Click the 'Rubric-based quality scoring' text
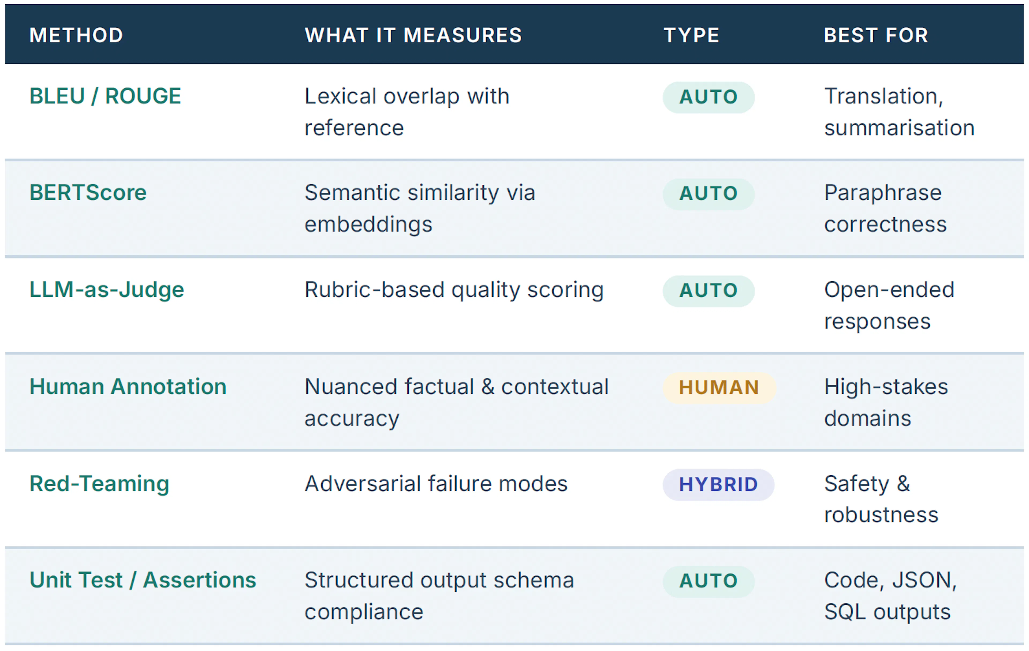1029x651 pixels. click(454, 290)
